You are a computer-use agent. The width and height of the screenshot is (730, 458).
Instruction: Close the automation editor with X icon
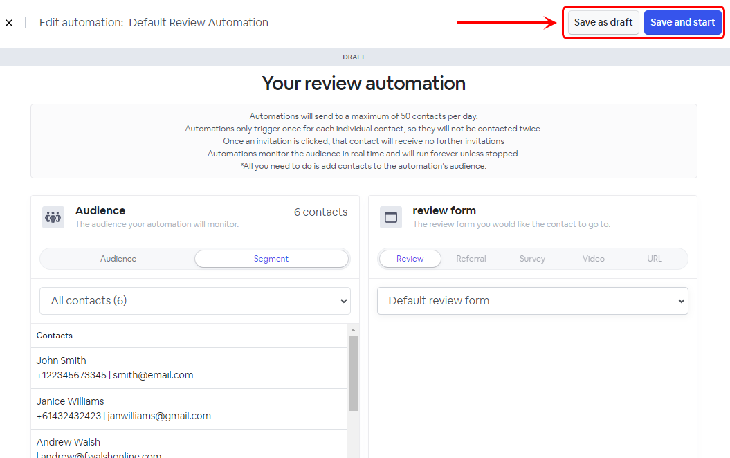click(x=9, y=23)
